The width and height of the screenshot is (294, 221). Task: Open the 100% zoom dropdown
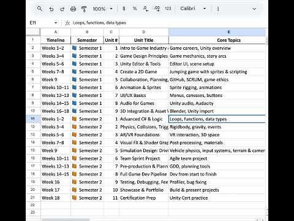tap(103, 9)
